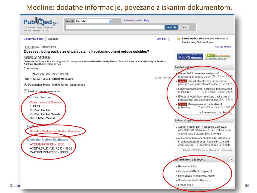Collapse the LinkOut more resources section

click(x=25, y=91)
